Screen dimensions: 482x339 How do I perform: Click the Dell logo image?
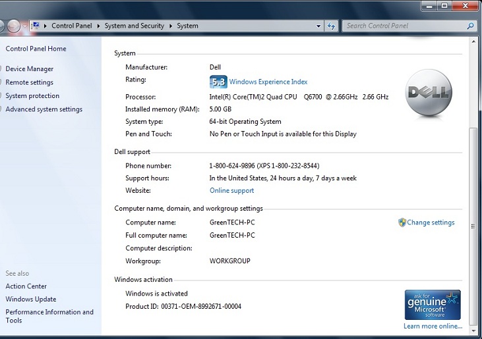click(x=429, y=93)
